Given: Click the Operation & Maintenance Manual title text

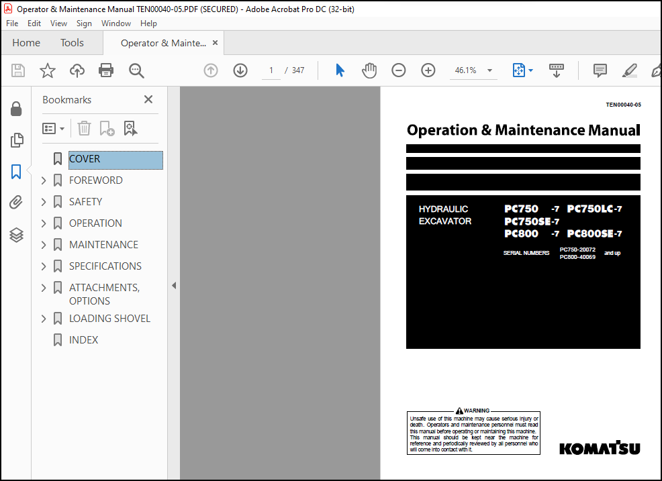Looking at the screenshot, I should [524, 130].
